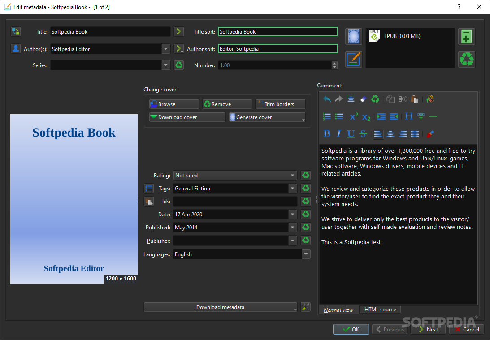
Task: Set align right in comments
Action: [x=403, y=134]
